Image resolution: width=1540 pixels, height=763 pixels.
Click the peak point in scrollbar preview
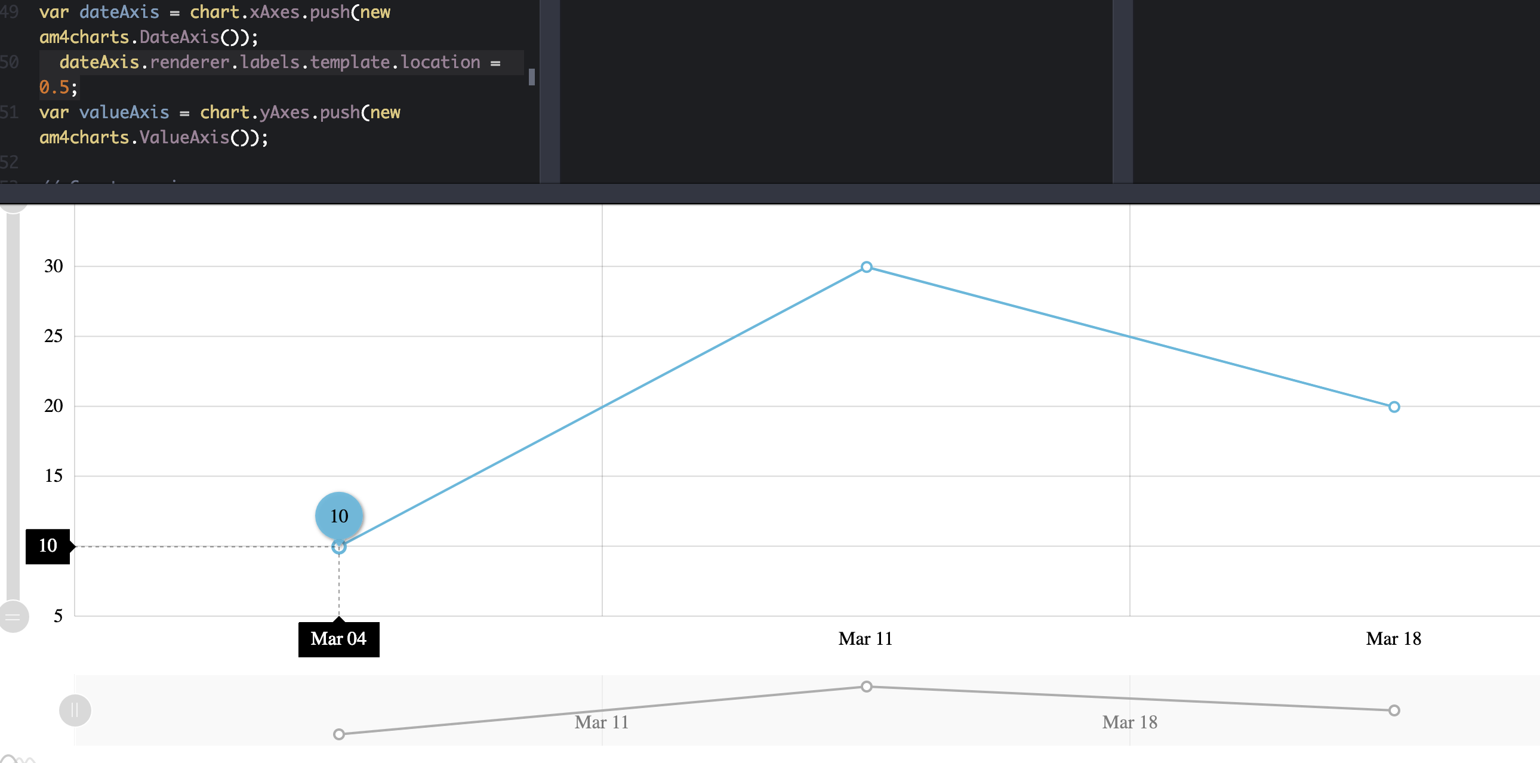pyautogui.click(x=866, y=687)
